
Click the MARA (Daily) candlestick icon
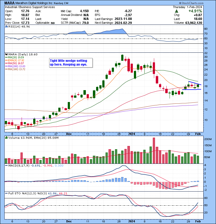click(x=6, y=54)
